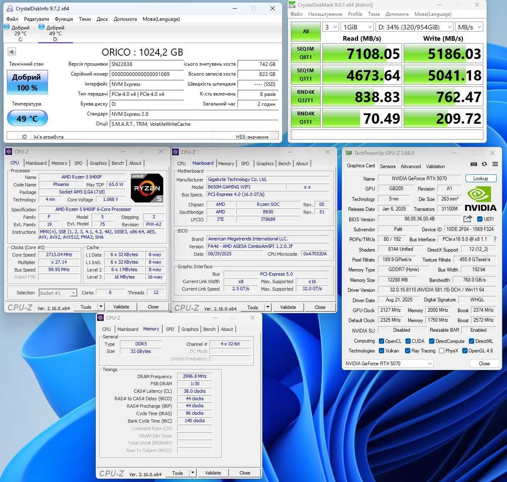Toggle the OpenCL checkbox
Screen dimensions: 507x482
[x=381, y=341]
